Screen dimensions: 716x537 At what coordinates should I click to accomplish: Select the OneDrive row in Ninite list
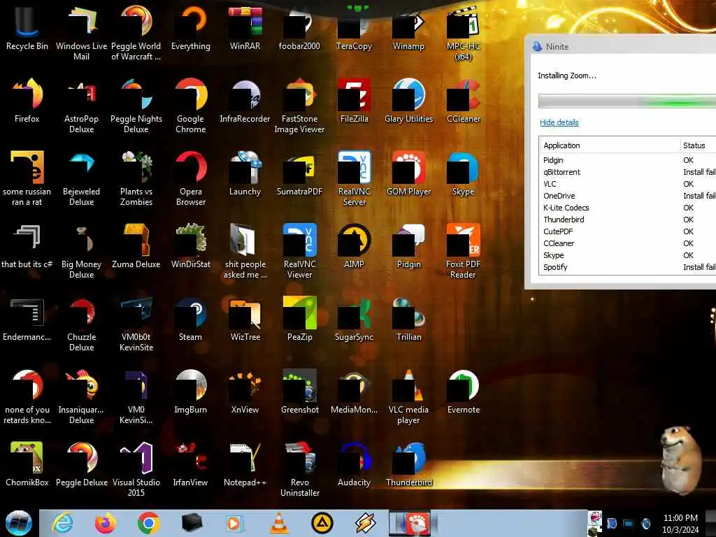pyautogui.click(x=628, y=196)
